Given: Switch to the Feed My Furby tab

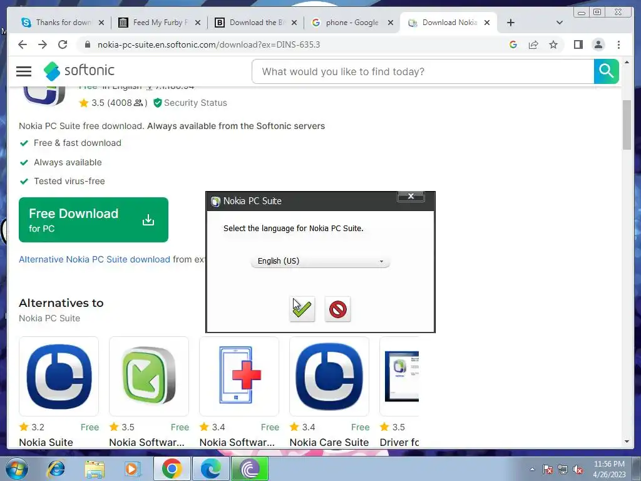Looking at the screenshot, I should tap(160, 23).
